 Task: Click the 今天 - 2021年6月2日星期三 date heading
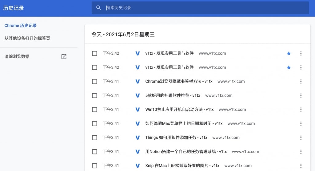(123, 34)
